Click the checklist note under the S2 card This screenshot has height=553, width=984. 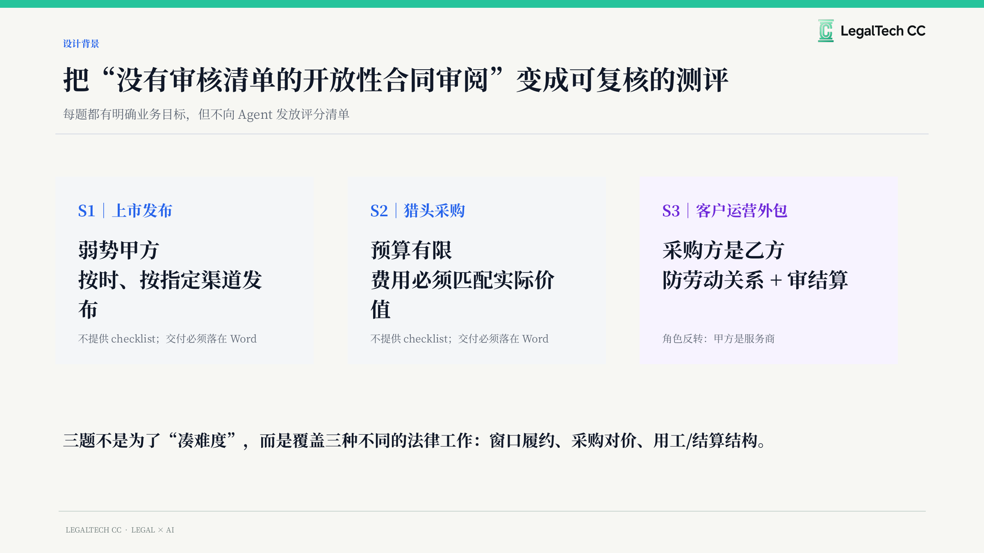point(459,339)
